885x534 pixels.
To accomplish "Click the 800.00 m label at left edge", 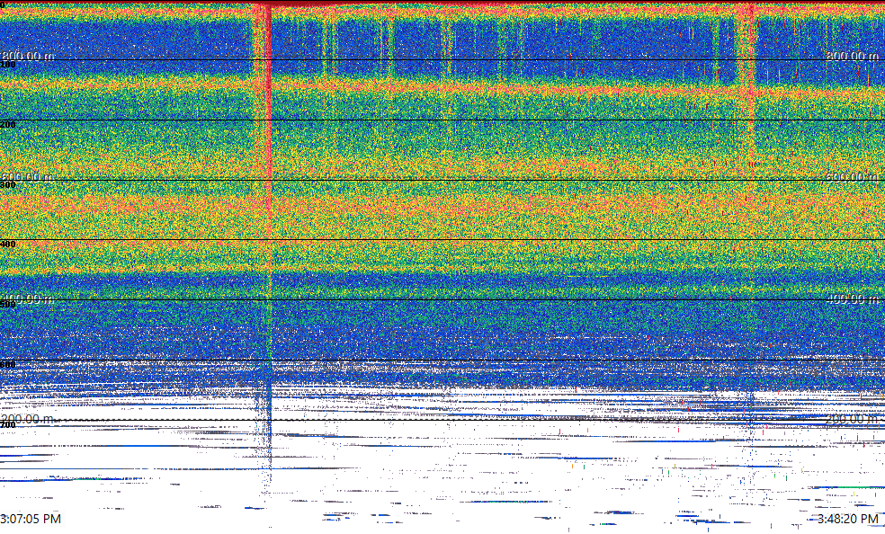I will pos(28,56).
